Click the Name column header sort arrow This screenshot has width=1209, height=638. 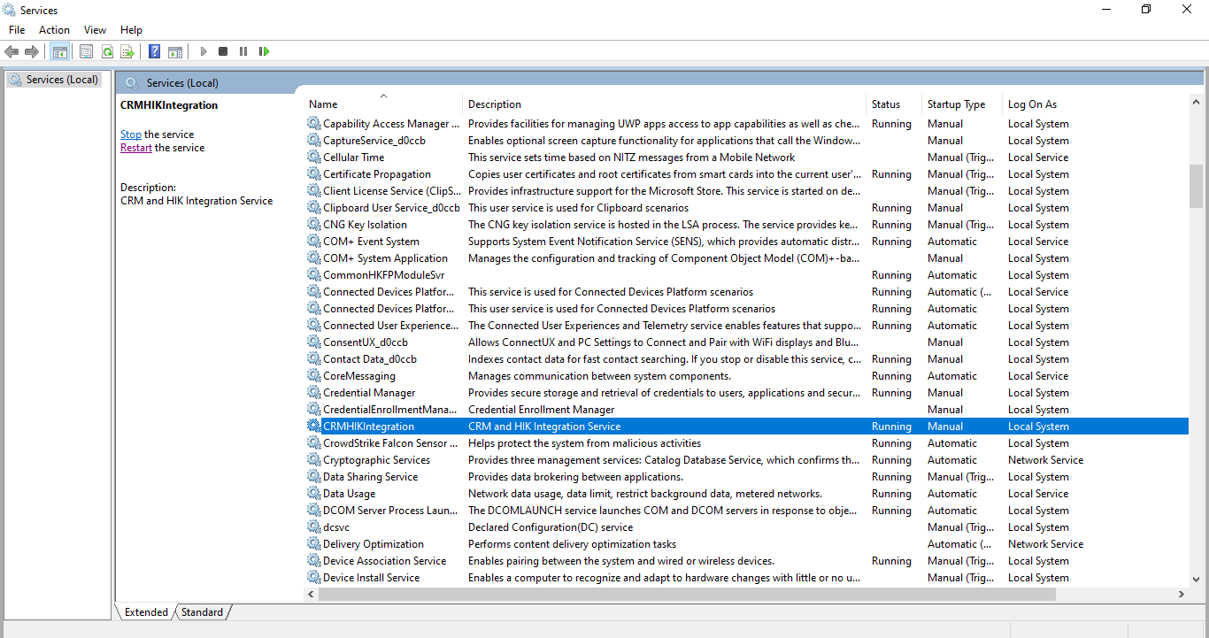[383, 96]
